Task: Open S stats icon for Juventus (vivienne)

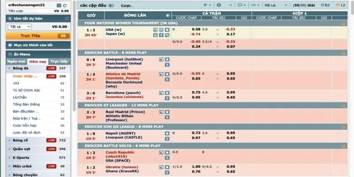Action: coord(167,98)
